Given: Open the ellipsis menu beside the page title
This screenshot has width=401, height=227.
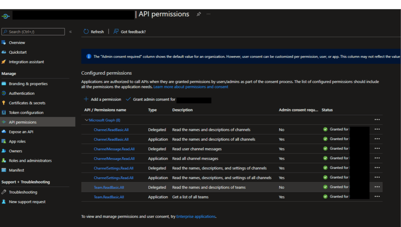Looking at the screenshot, I should (208, 14).
